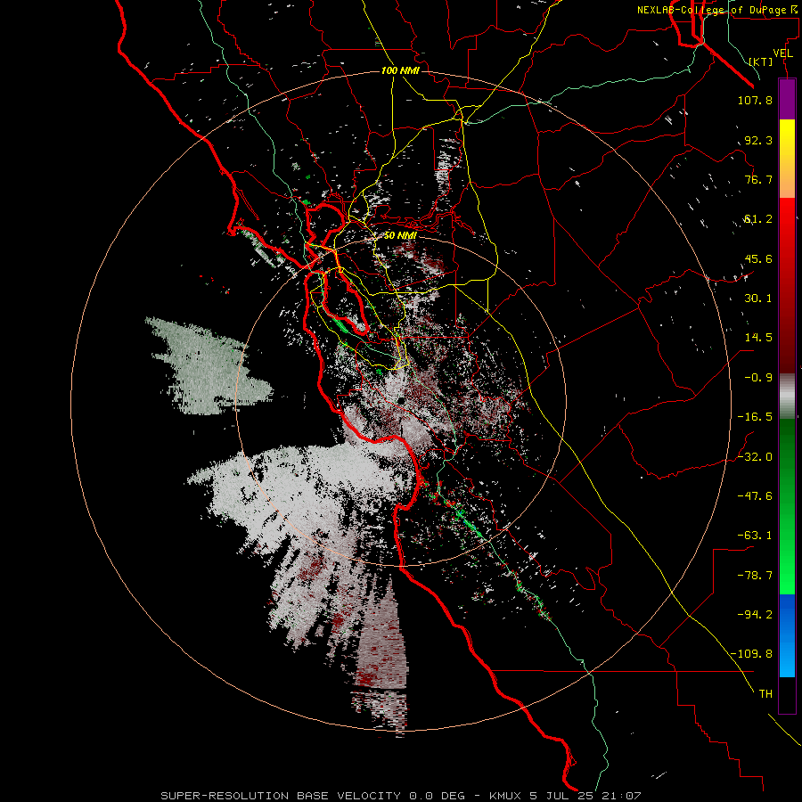802x802 pixels.
Task: Pick the purple segment of color bar
Action: click(787, 100)
